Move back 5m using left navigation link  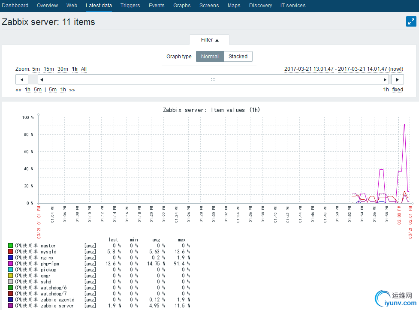(x=38, y=90)
